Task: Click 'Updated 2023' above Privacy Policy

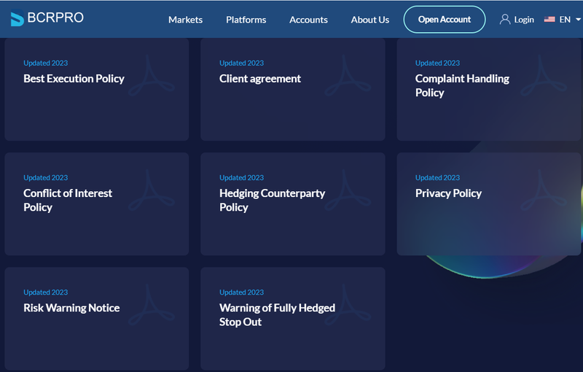Action: 437,177
